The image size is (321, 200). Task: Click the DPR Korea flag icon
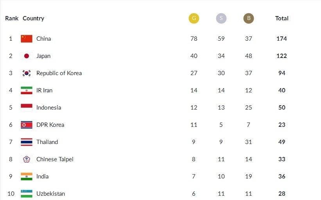[27, 125]
